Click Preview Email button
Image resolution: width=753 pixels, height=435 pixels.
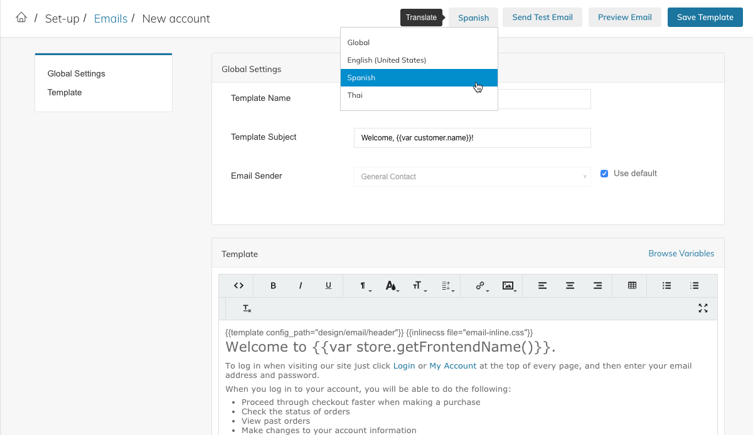(624, 18)
